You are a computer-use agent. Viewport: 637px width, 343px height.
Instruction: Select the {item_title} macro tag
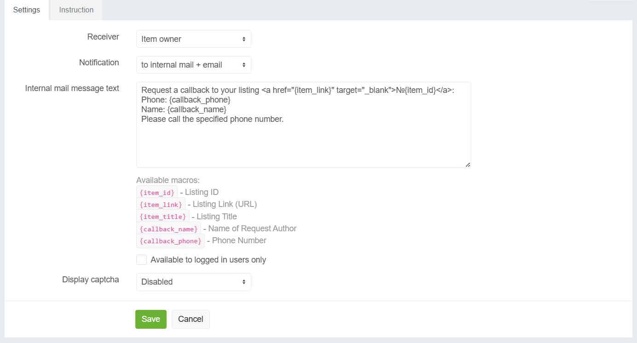(162, 217)
